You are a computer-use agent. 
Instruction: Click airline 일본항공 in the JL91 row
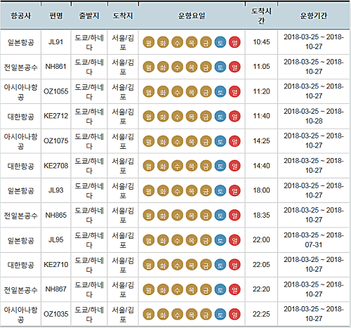(x=21, y=42)
